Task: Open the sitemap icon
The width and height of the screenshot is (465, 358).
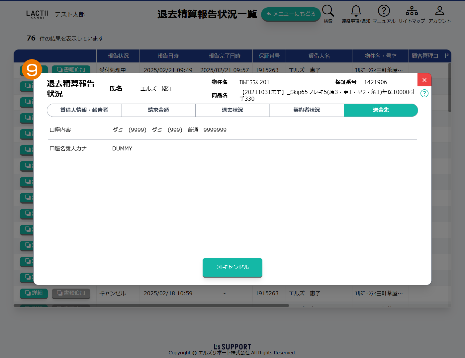Action: (412, 11)
